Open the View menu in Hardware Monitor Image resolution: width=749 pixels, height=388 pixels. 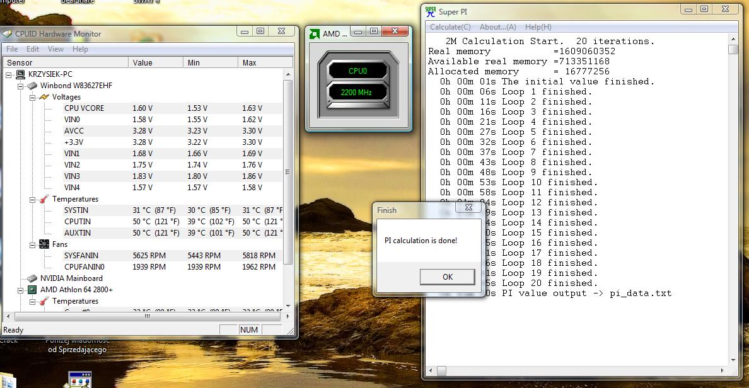pyautogui.click(x=55, y=49)
